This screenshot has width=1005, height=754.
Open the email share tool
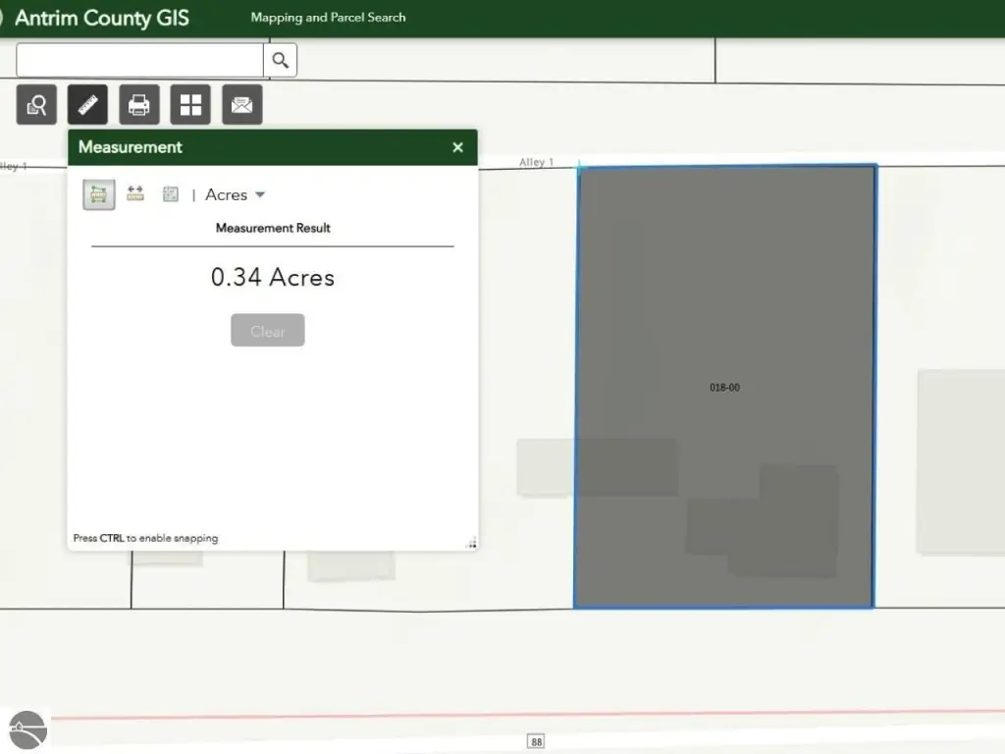[241, 104]
